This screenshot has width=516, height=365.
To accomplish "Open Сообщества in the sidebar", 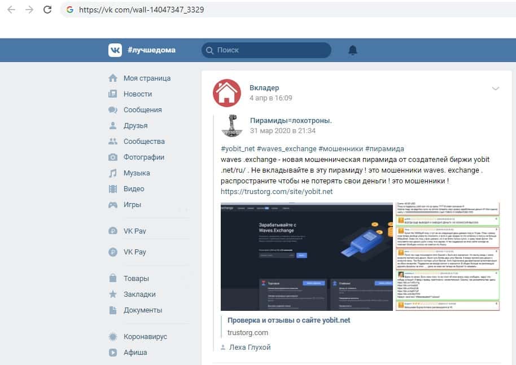I will click(x=144, y=142).
